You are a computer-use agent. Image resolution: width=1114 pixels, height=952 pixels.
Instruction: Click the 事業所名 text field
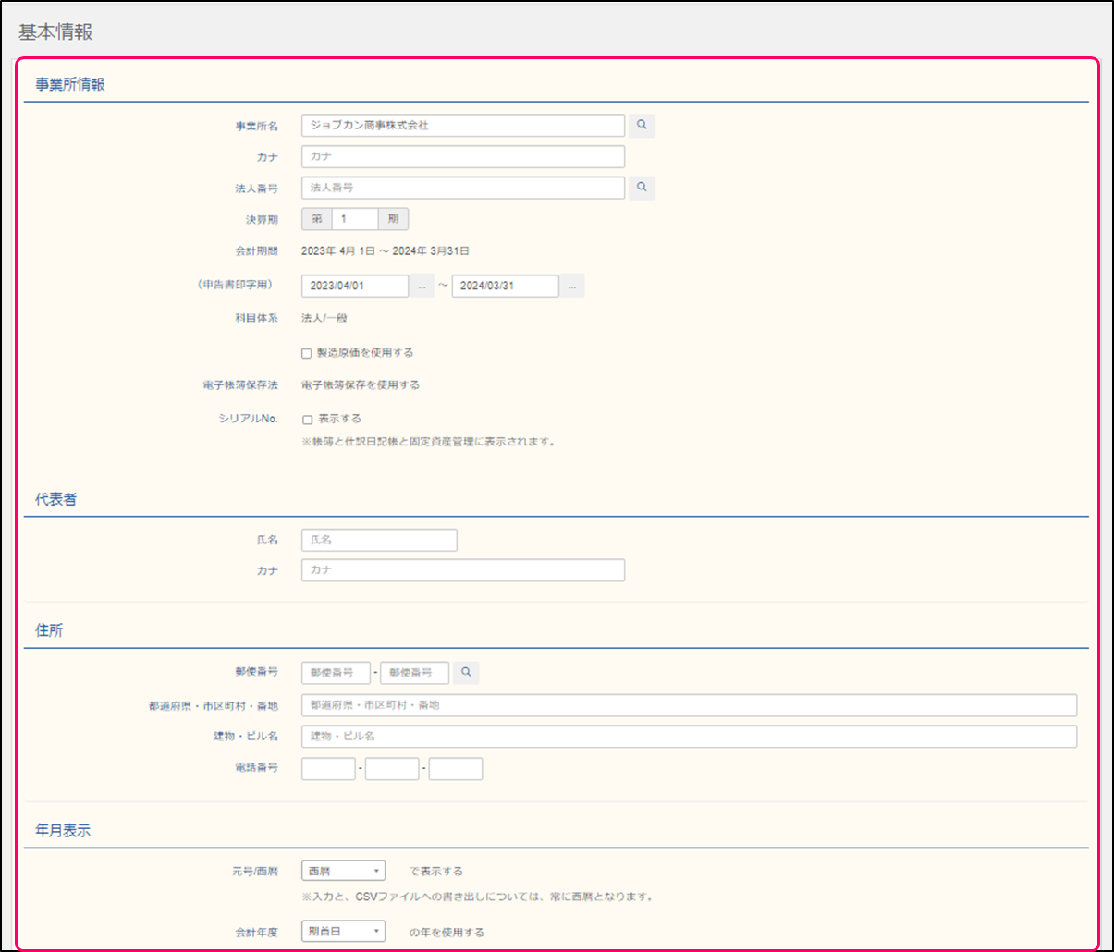[462, 126]
